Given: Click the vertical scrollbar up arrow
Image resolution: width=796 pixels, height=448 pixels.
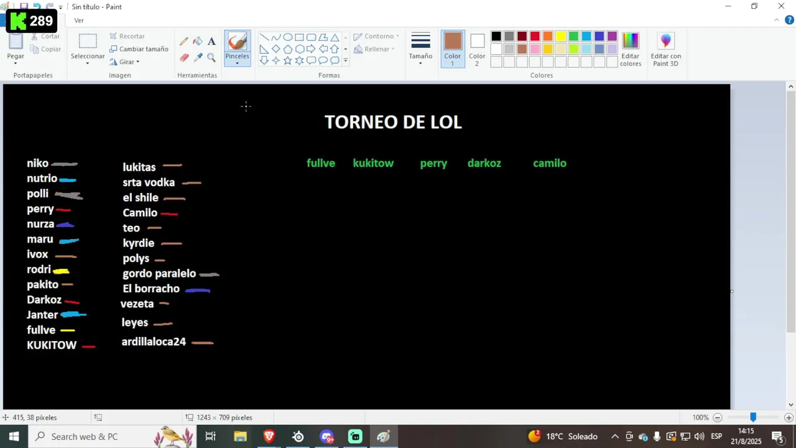Looking at the screenshot, I should pos(791,87).
